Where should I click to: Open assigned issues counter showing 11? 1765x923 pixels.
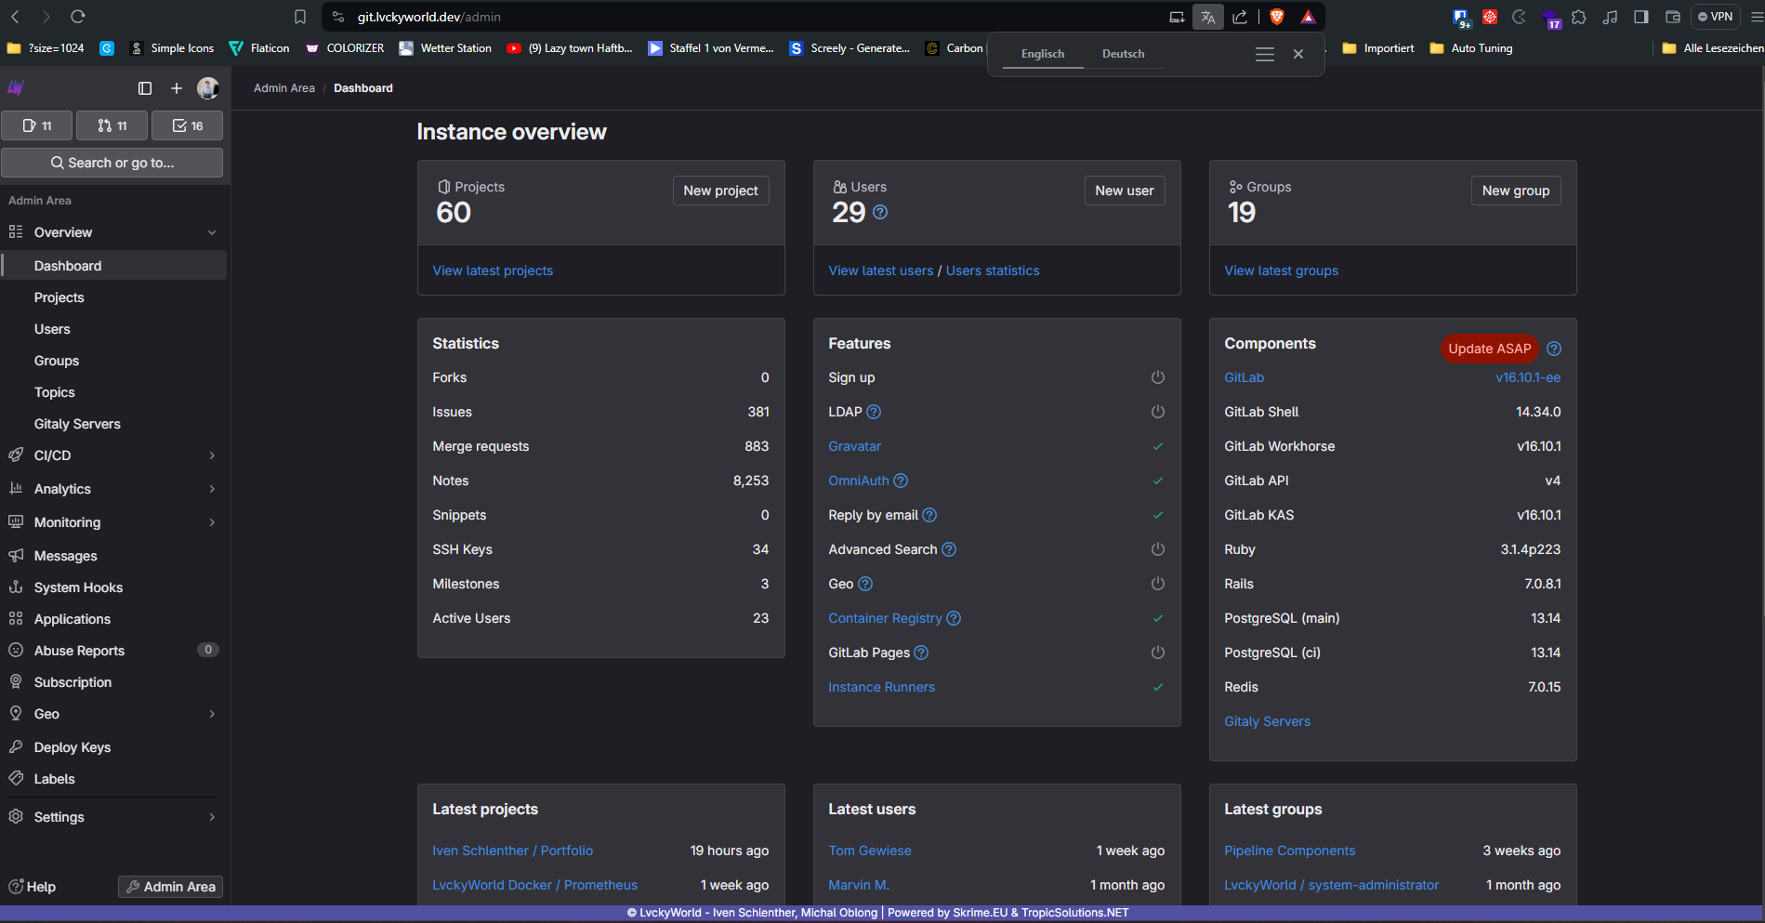tap(37, 125)
